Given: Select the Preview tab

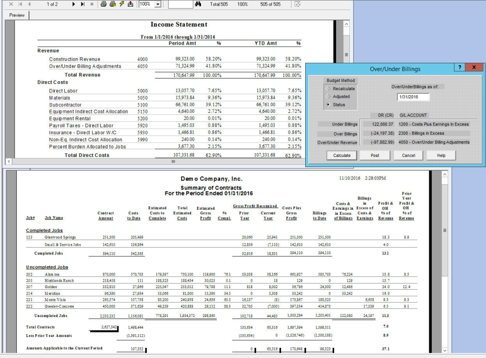Looking at the screenshot, I should [17, 15].
